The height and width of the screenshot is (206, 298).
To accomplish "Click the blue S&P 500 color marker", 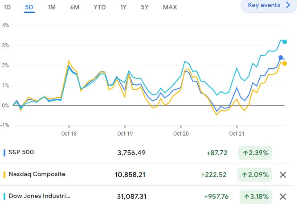I will coord(4,153).
